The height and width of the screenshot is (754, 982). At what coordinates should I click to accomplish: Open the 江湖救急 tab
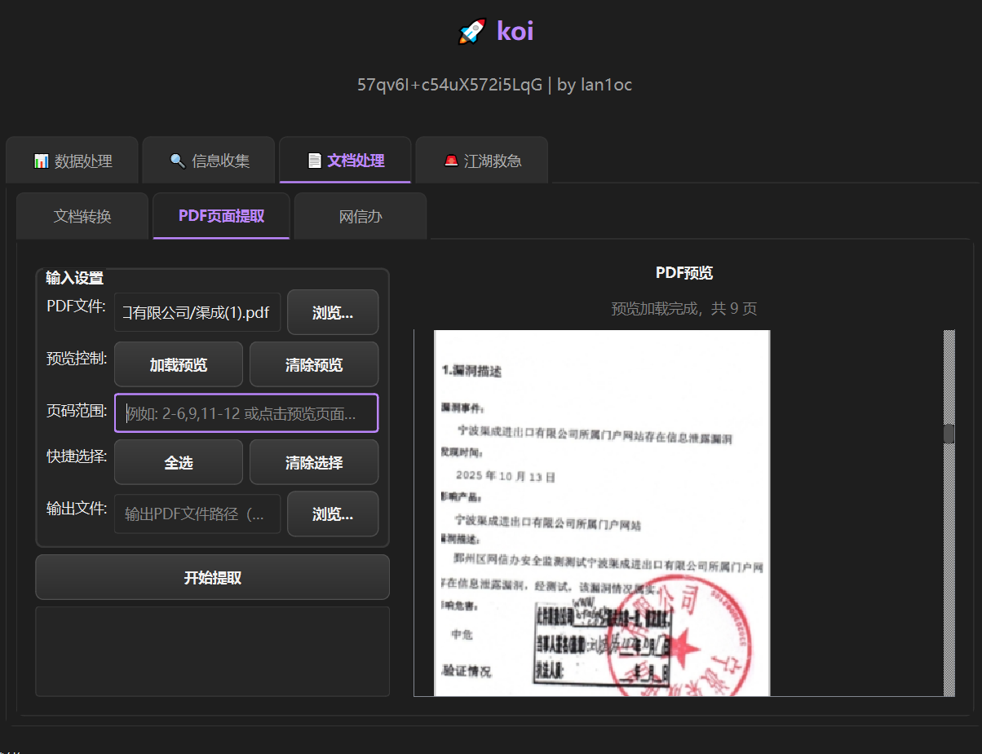click(x=482, y=161)
